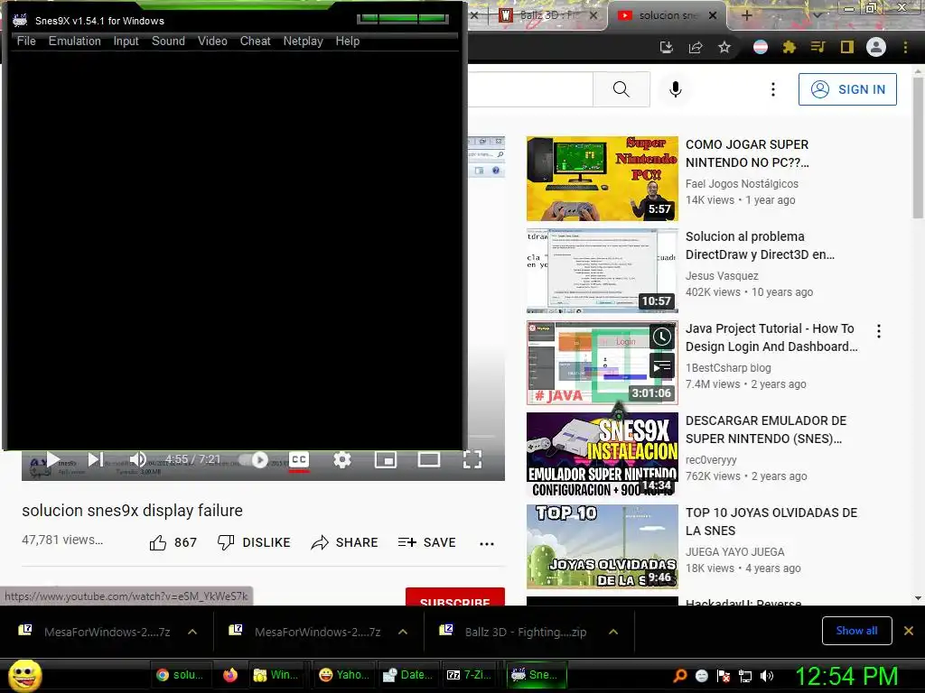Click Chrome install app icon
925x693 pixels.
coord(666,47)
